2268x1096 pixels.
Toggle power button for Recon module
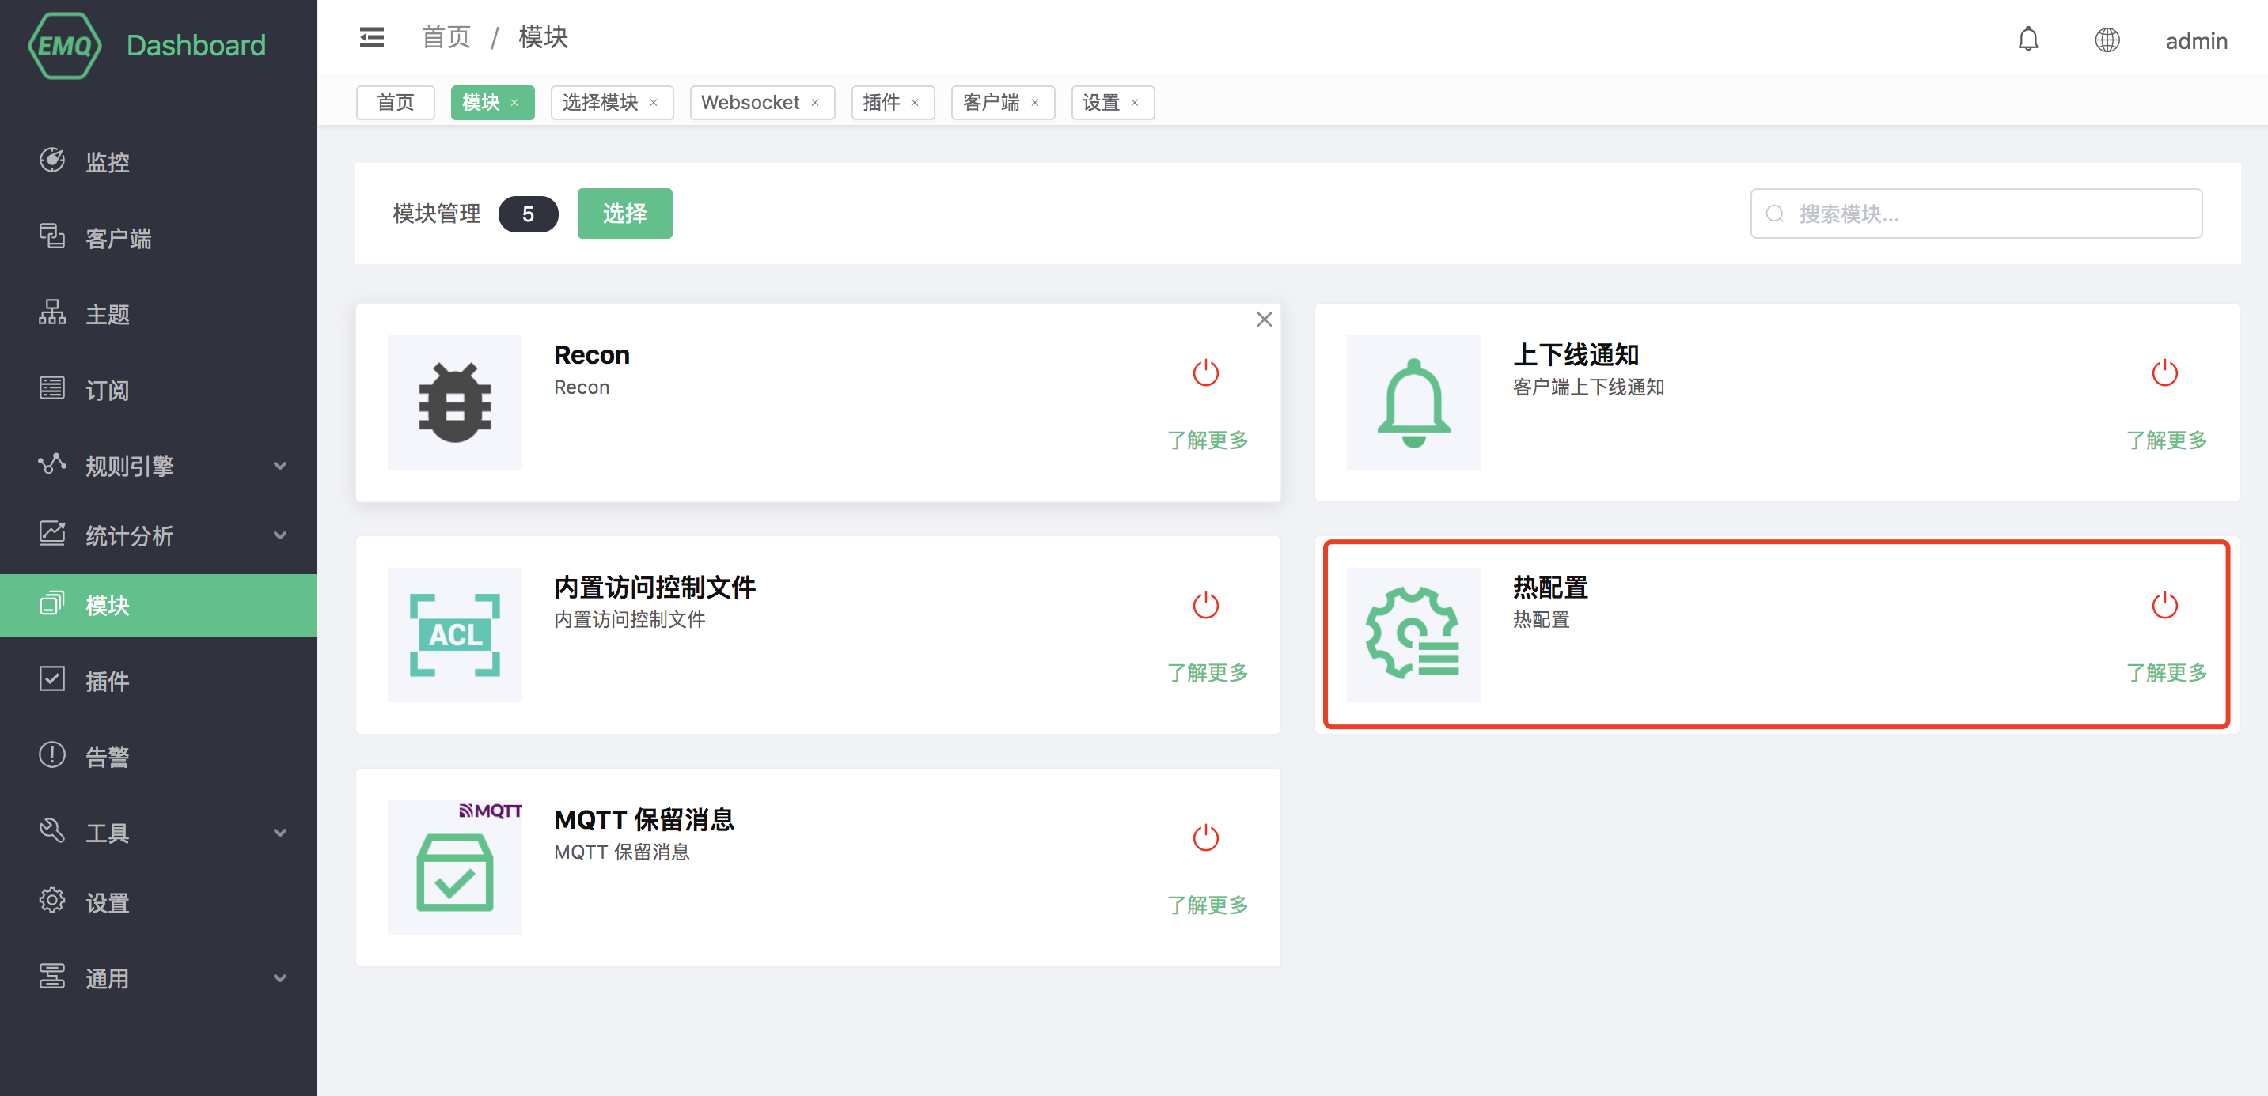tap(1204, 373)
